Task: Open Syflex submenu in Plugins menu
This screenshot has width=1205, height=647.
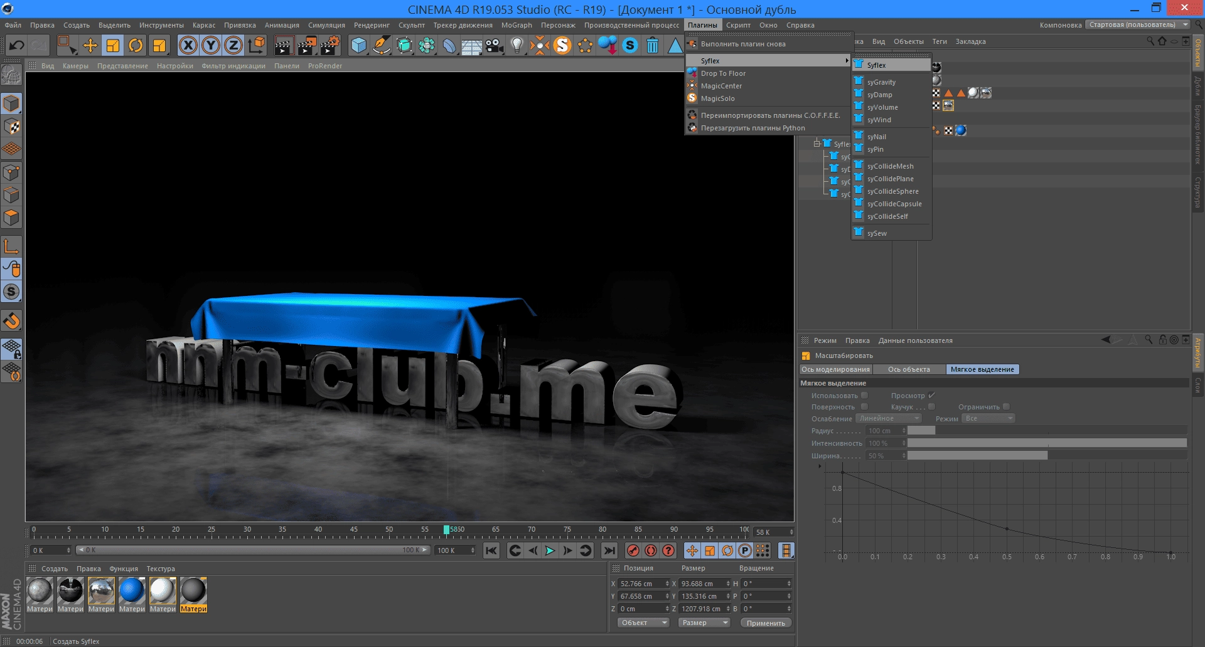Action: point(768,61)
